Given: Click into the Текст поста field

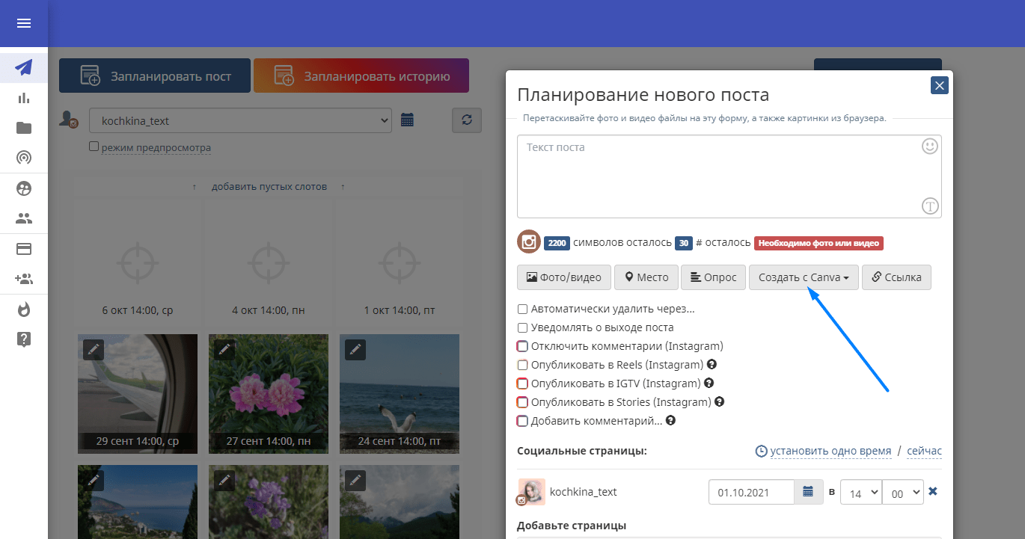Looking at the screenshot, I should coord(729,176).
